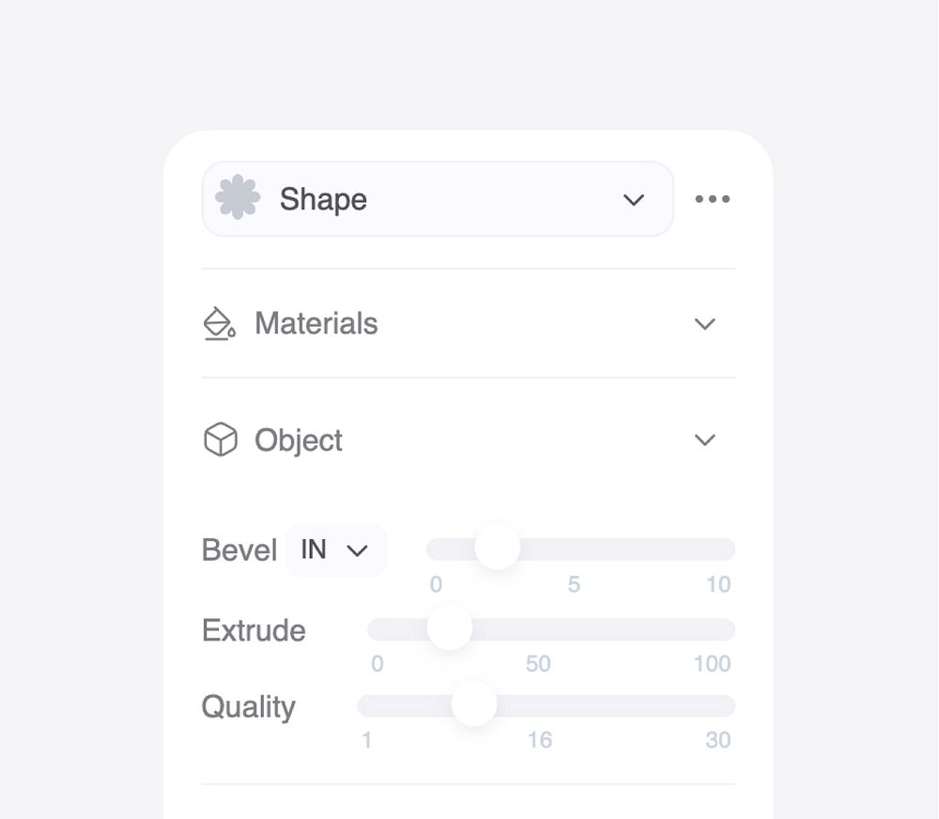Click the Quality slider handle

474,704
